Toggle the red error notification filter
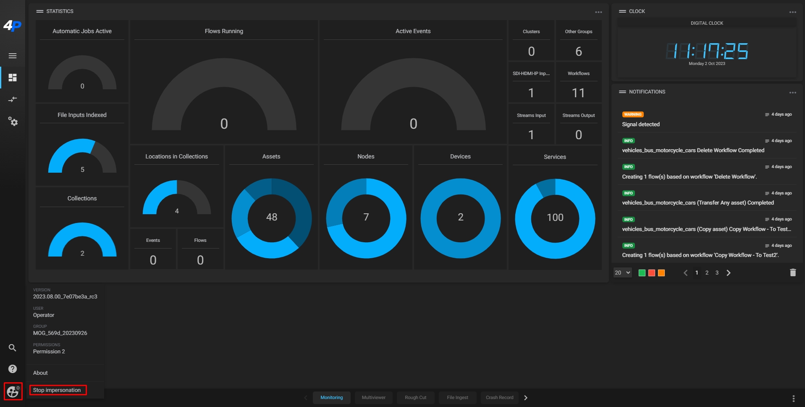This screenshot has height=407, width=805. [x=652, y=273]
